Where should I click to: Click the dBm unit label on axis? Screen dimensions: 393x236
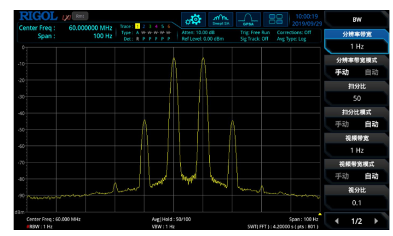coord(20,212)
